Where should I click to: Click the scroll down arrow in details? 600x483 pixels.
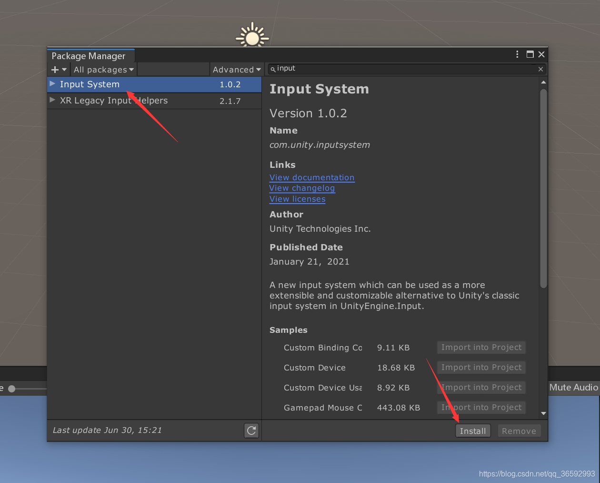[x=543, y=413]
